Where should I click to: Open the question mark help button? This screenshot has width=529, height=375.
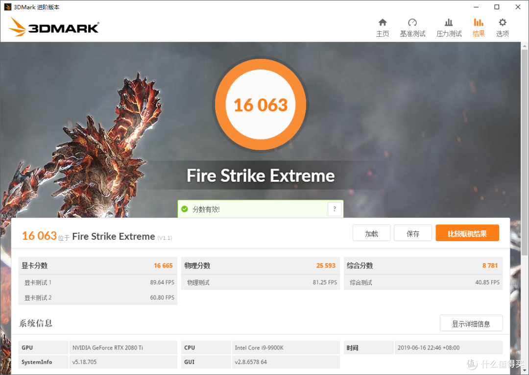tap(335, 209)
